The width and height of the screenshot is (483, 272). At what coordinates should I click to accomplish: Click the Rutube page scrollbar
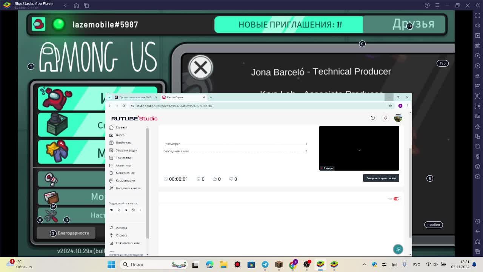[410, 193]
